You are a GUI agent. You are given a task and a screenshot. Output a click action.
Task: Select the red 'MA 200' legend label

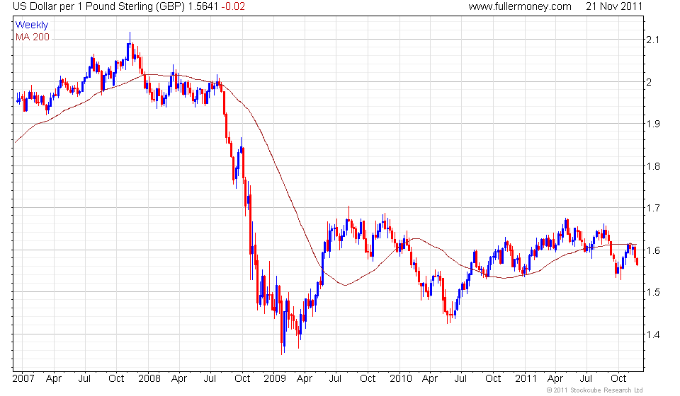tap(33, 37)
